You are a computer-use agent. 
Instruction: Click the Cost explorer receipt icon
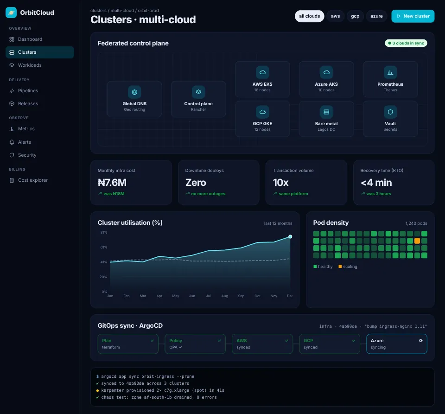click(x=12, y=180)
